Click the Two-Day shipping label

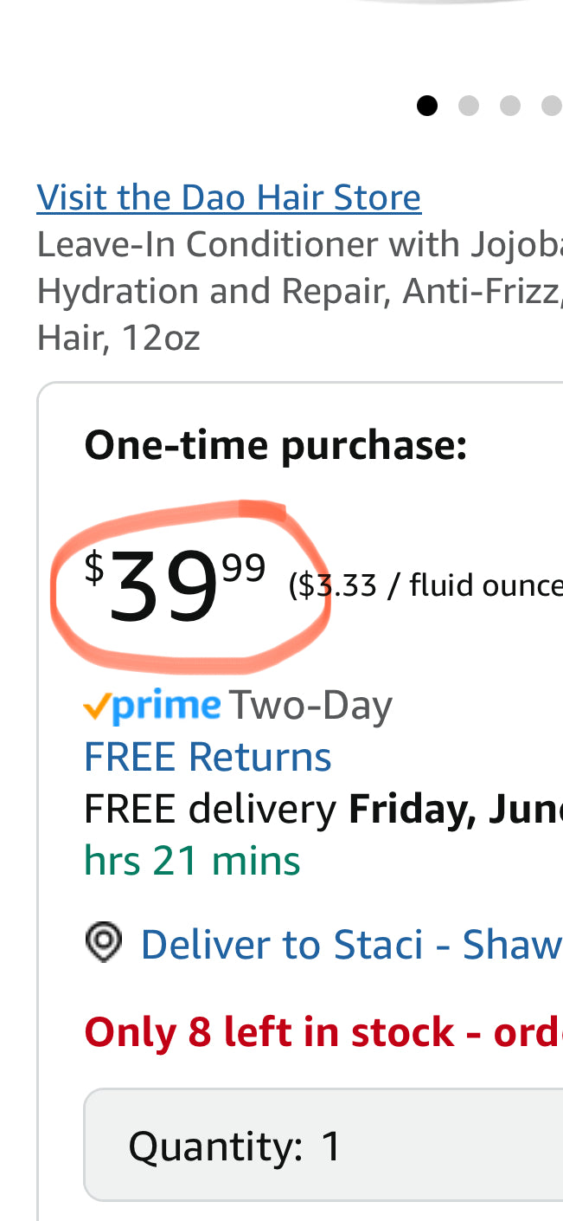(310, 706)
